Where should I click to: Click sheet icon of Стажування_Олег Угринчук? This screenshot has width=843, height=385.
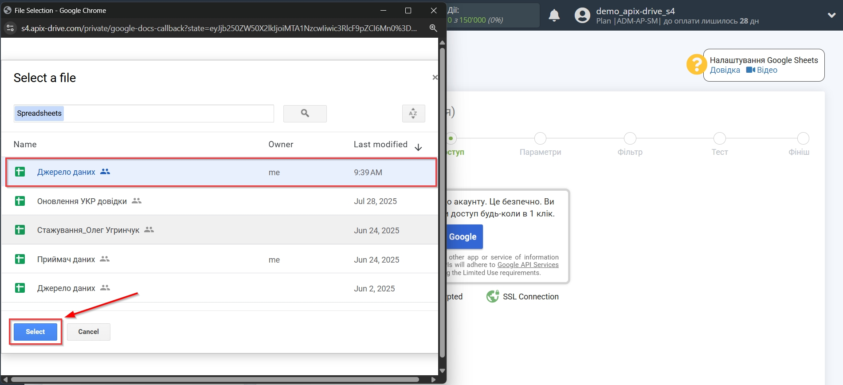[x=20, y=230]
